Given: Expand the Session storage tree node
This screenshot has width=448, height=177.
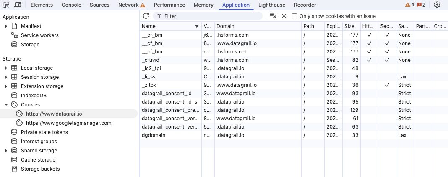Looking at the screenshot, I should 6,77.
